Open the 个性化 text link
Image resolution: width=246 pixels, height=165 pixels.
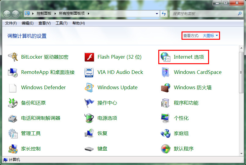click(x=181, y=118)
